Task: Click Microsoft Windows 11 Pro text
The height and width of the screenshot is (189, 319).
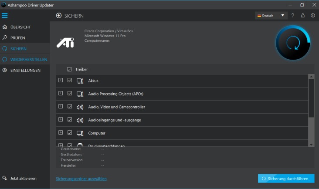Action: coord(105,36)
